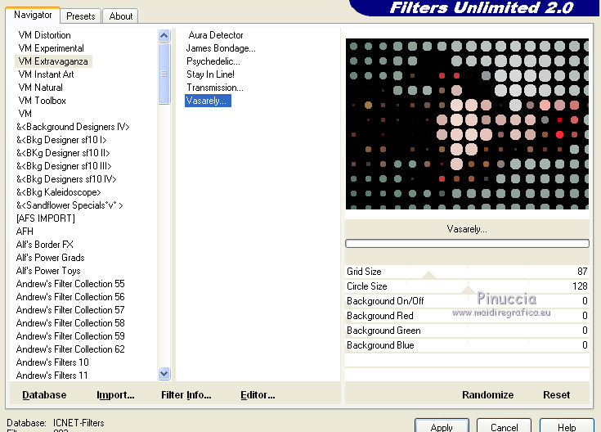
Task: Select Andrew's Filters 11 category
Action: 52,375
